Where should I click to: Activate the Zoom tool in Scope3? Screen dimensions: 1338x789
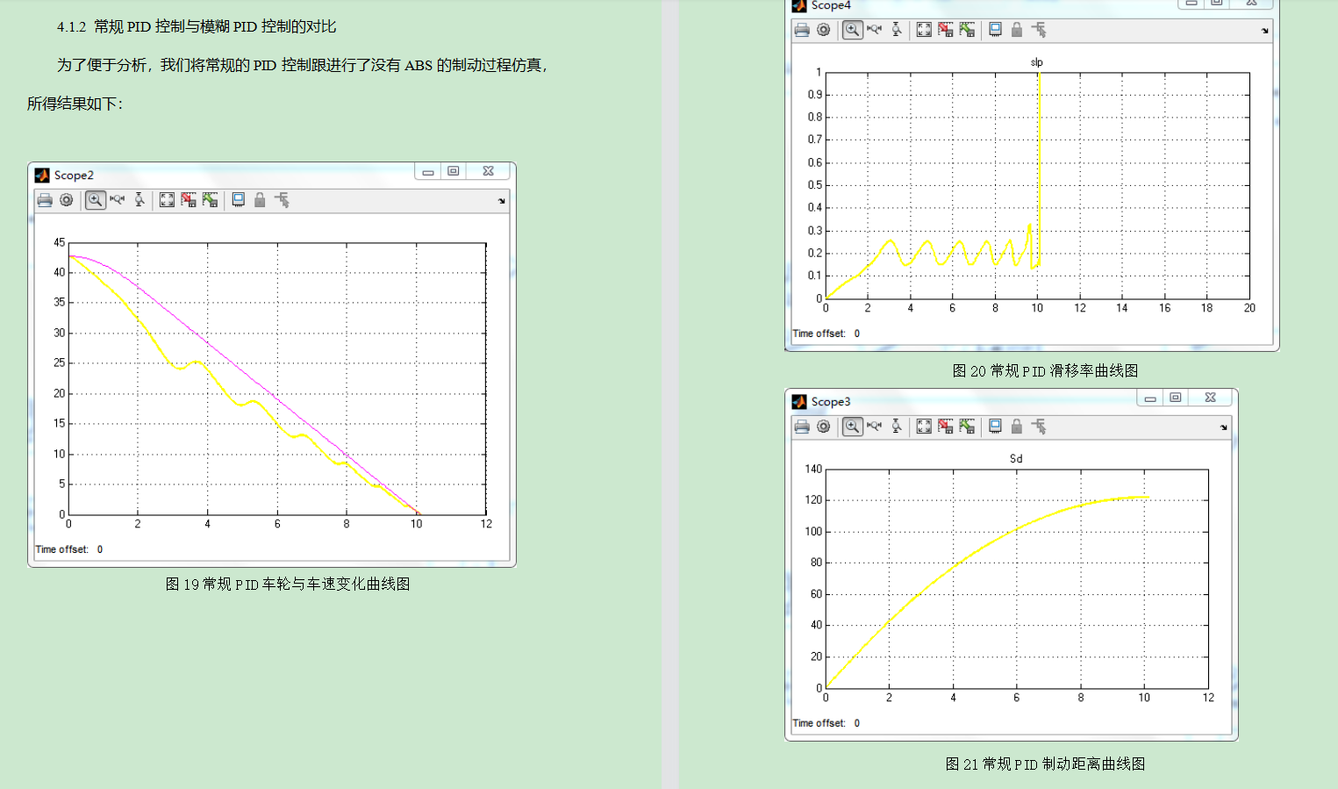[x=852, y=427]
